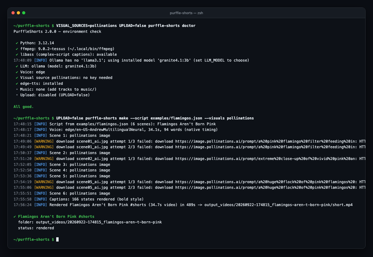Click the checkmark beside libass captions line
Screen dimensions: 373x257
[17, 54]
